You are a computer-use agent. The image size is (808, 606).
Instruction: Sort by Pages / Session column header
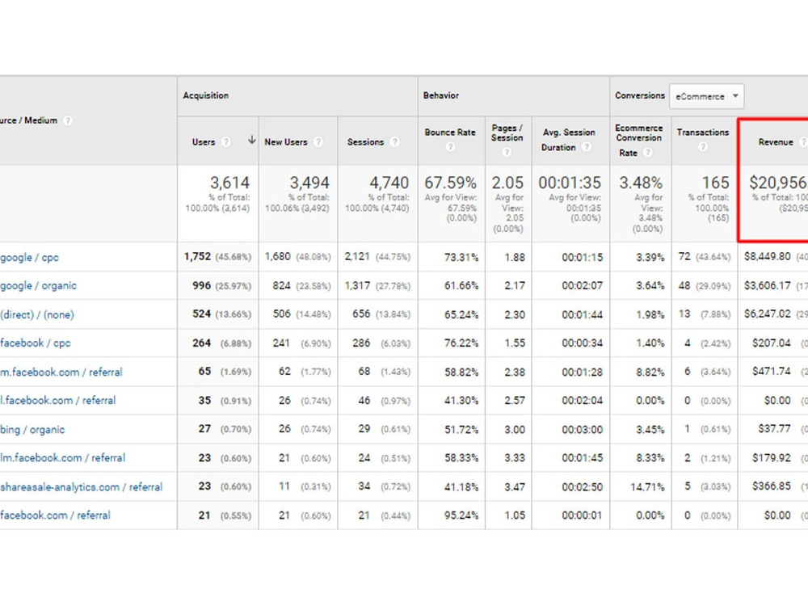507,133
